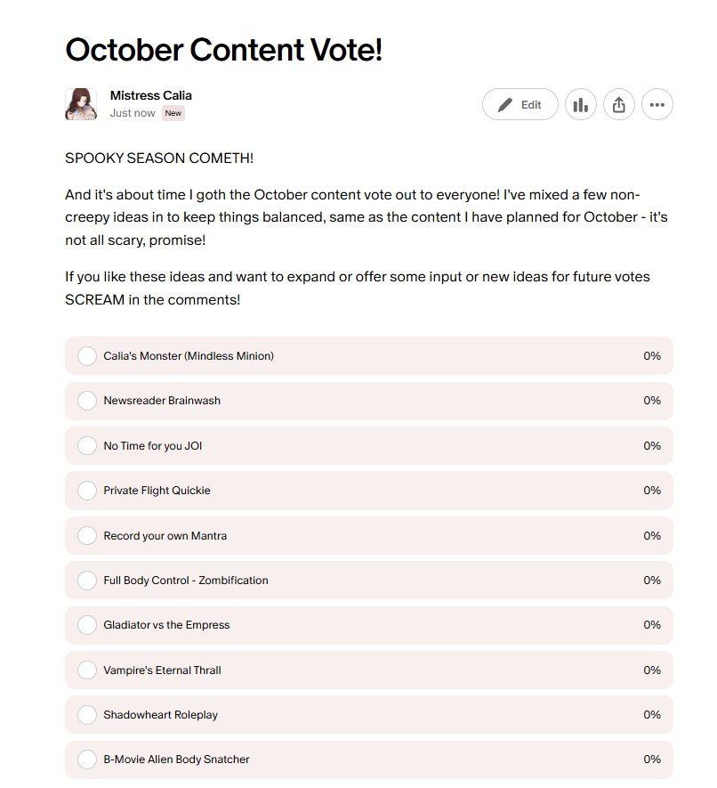Click the pencil icon in Edit button
Screen dimensions: 717x788
point(505,105)
